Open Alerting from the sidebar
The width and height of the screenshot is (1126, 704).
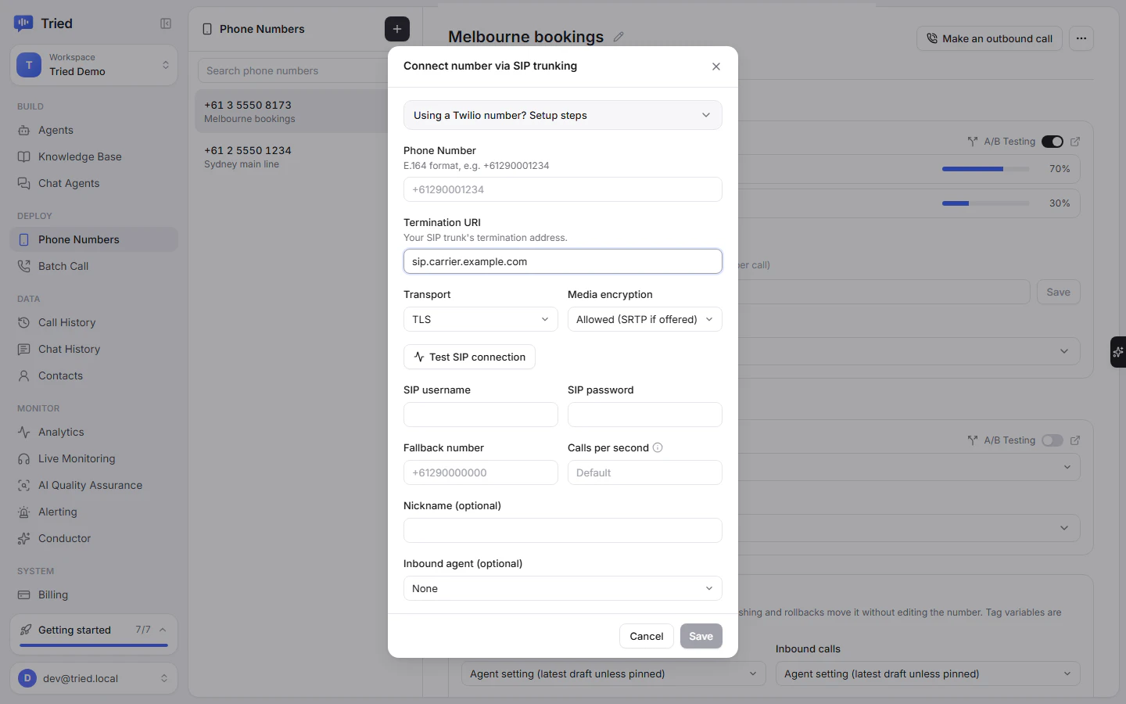point(94,512)
